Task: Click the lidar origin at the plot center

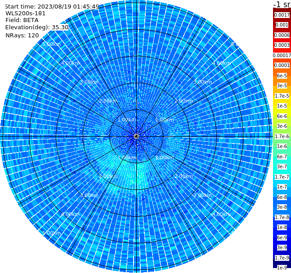Action: (x=136, y=136)
